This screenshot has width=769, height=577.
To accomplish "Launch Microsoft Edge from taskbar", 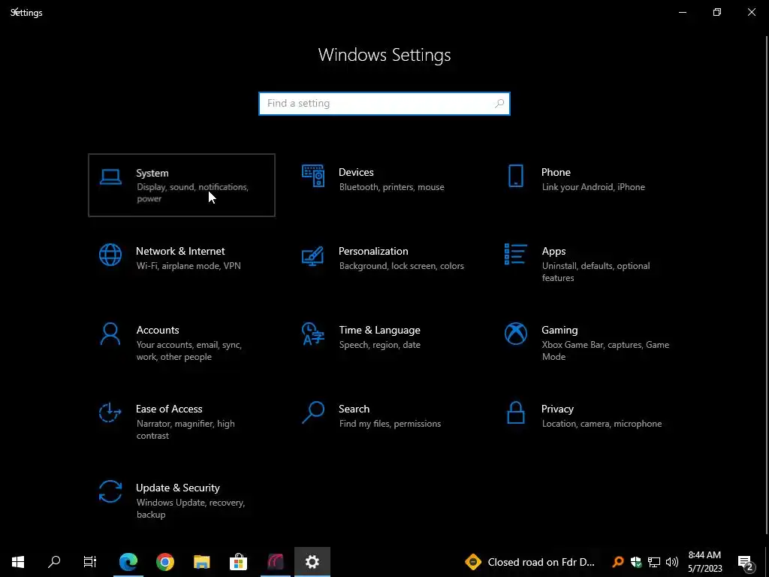I will (128, 562).
